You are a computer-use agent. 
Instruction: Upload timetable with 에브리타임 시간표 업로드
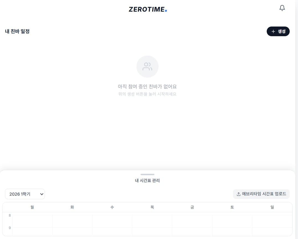[x=261, y=194]
